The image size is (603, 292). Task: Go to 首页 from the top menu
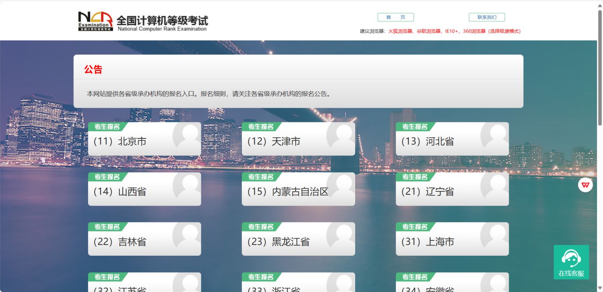(395, 17)
